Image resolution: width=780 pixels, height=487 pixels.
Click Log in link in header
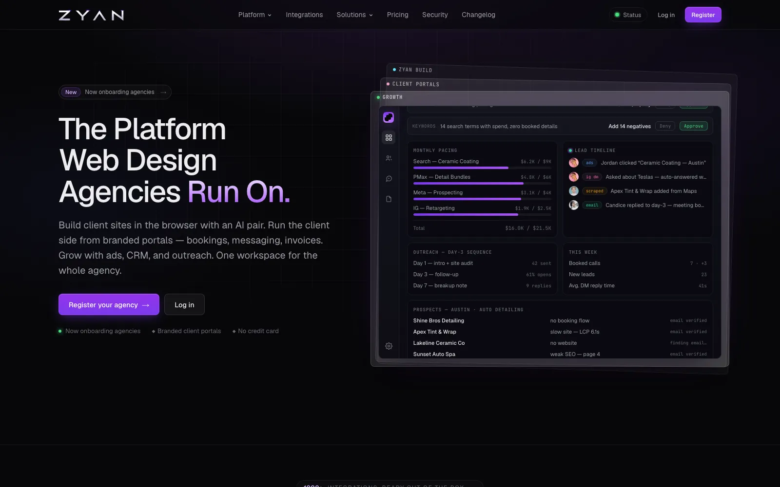pos(666,15)
